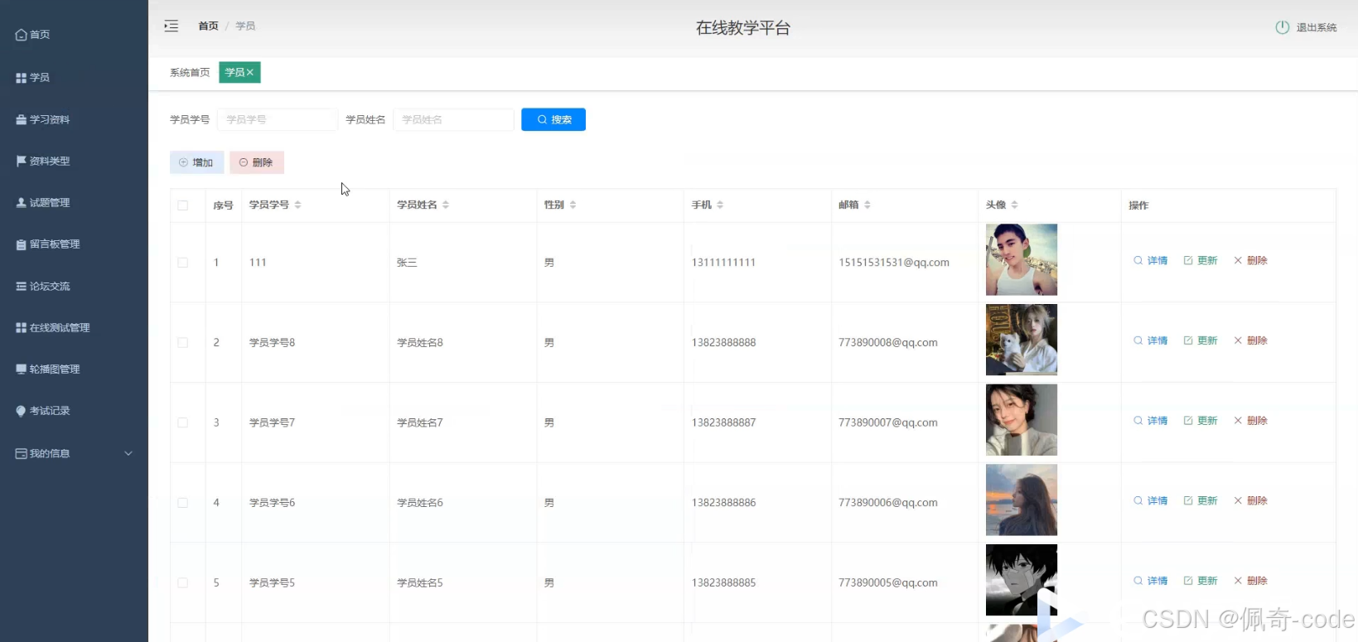
Task: Click 更新 for student 张三
Action: click(1201, 260)
